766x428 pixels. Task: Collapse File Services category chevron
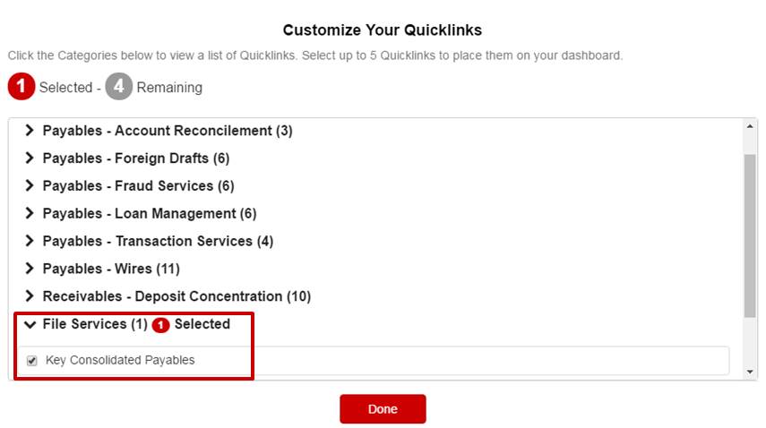point(30,324)
